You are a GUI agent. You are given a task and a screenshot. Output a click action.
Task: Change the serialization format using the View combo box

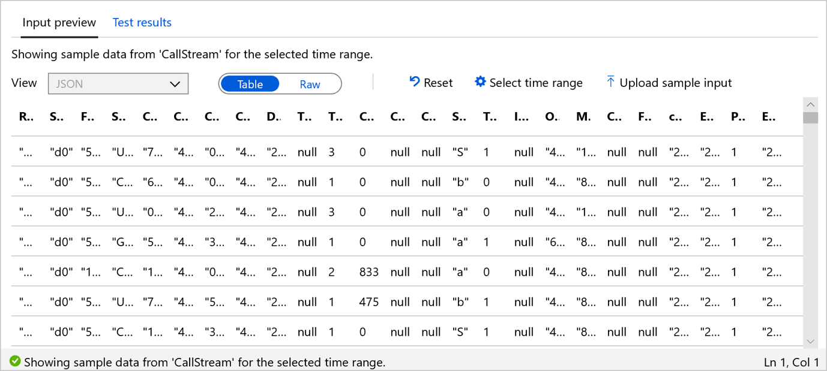pyautogui.click(x=118, y=83)
